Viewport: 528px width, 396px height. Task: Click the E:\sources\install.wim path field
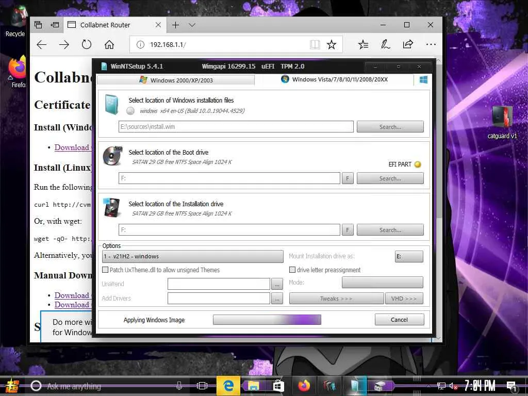pyautogui.click(x=236, y=127)
